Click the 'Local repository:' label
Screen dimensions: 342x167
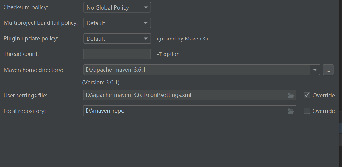(x=24, y=111)
